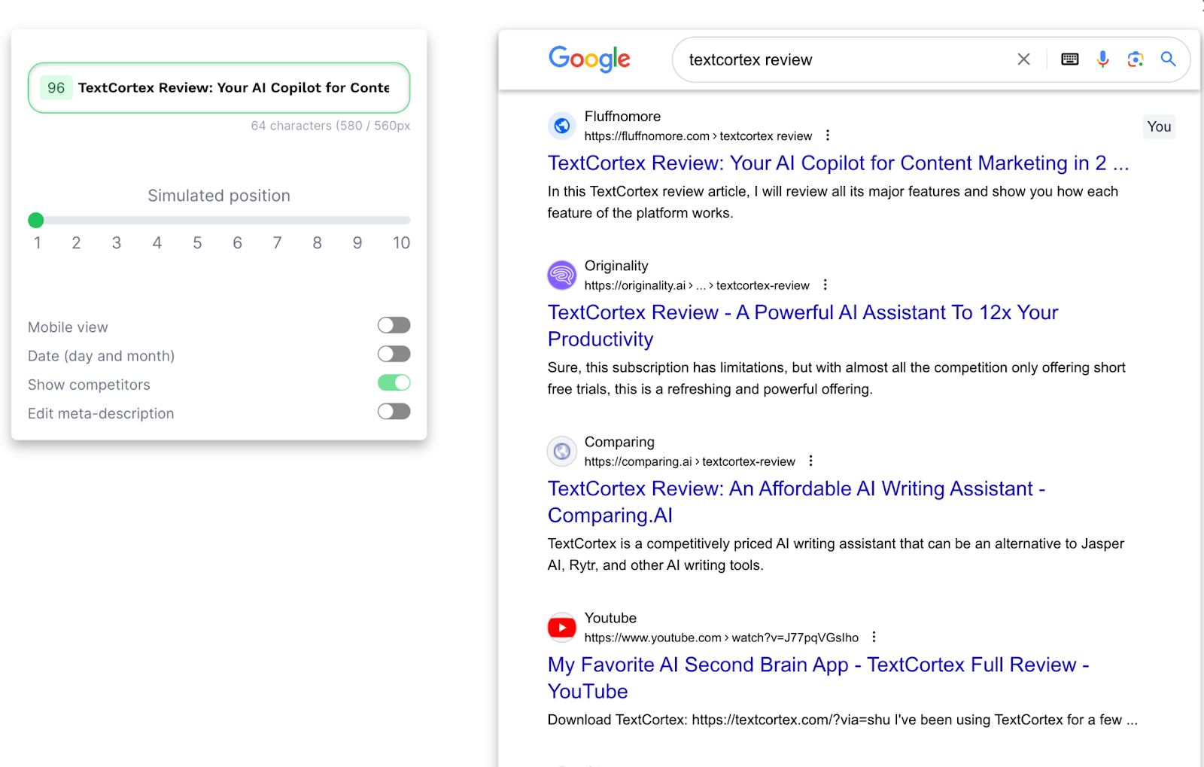Open TextCortex Review - A Powerful AI Assistant link
The width and height of the screenshot is (1204, 767).
click(x=803, y=326)
